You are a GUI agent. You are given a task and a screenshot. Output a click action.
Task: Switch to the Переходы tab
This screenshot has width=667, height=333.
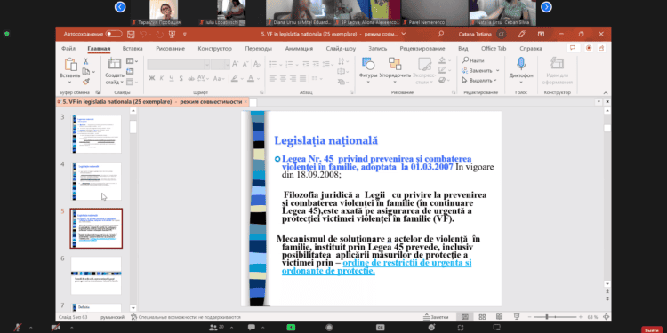[258, 49]
